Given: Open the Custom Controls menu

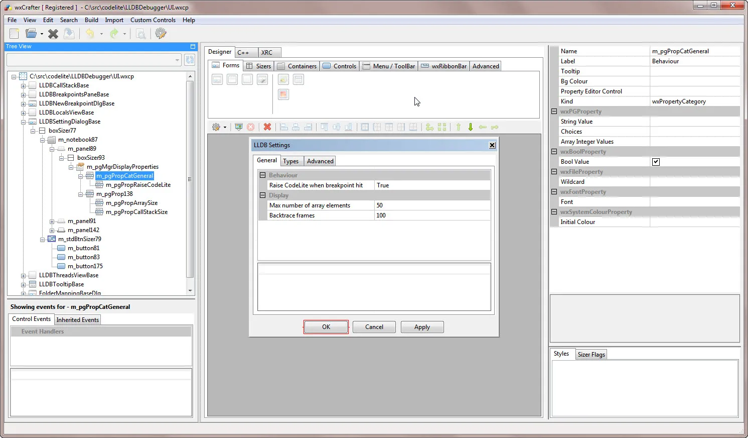Looking at the screenshot, I should click(x=153, y=20).
